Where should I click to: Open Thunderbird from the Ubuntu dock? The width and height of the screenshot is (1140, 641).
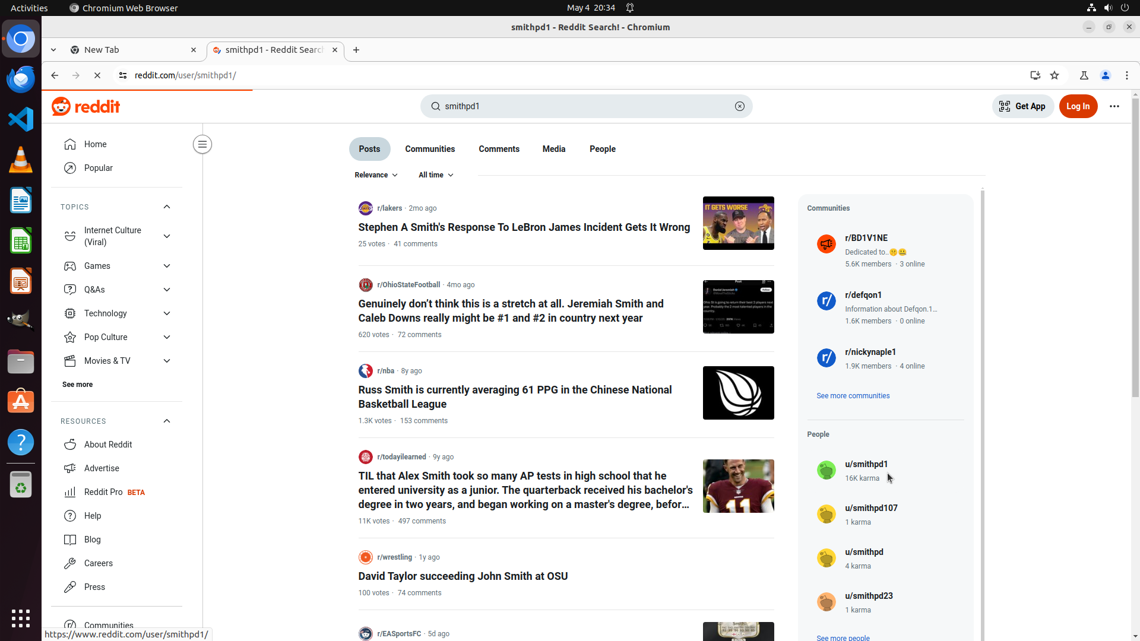click(x=21, y=79)
